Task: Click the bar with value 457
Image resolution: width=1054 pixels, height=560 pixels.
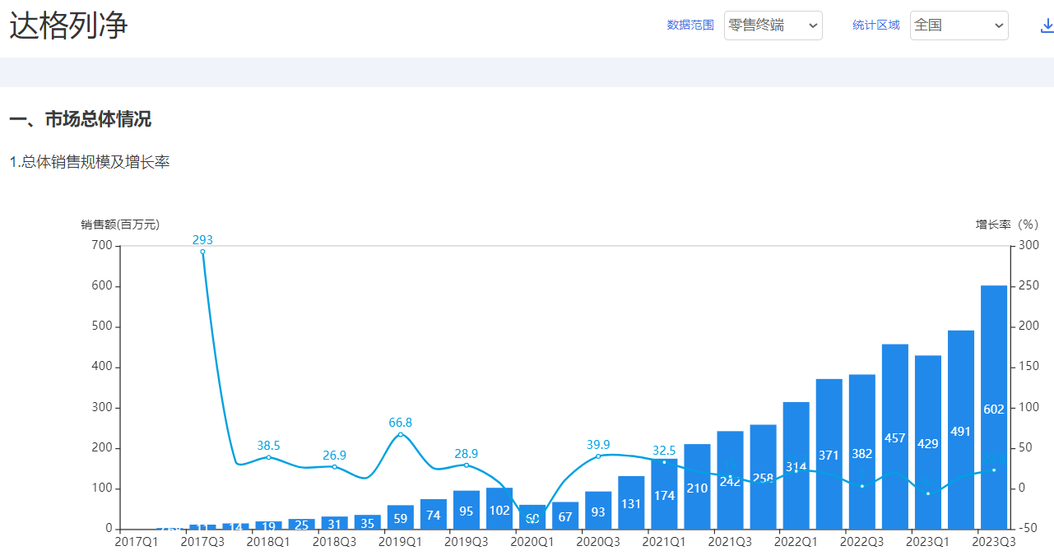Action: tap(895, 436)
